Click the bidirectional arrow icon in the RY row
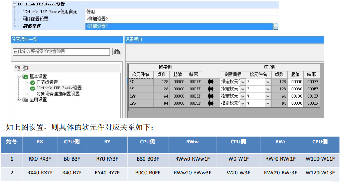341x182 pixels. pyautogui.click(x=211, y=89)
